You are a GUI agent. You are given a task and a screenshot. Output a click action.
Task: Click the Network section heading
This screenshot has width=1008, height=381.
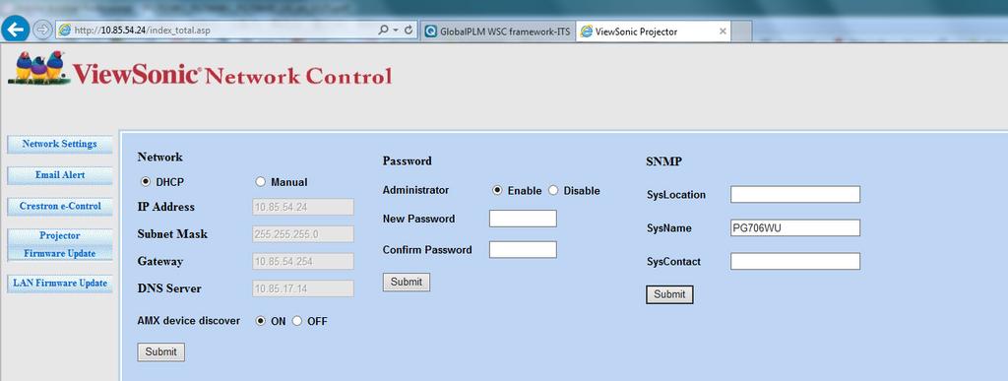(160, 157)
